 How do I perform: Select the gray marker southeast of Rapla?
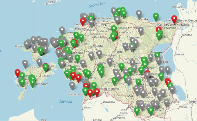[x=99, y=54]
